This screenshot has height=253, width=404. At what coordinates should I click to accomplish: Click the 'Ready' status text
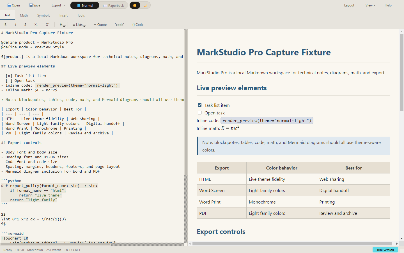[x=8, y=250]
